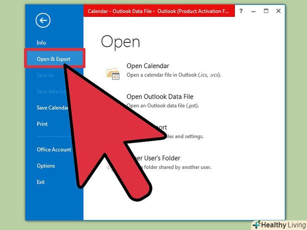The height and width of the screenshot is (230, 307).
Task: Click Exit in the sidebar
Action: point(40,182)
